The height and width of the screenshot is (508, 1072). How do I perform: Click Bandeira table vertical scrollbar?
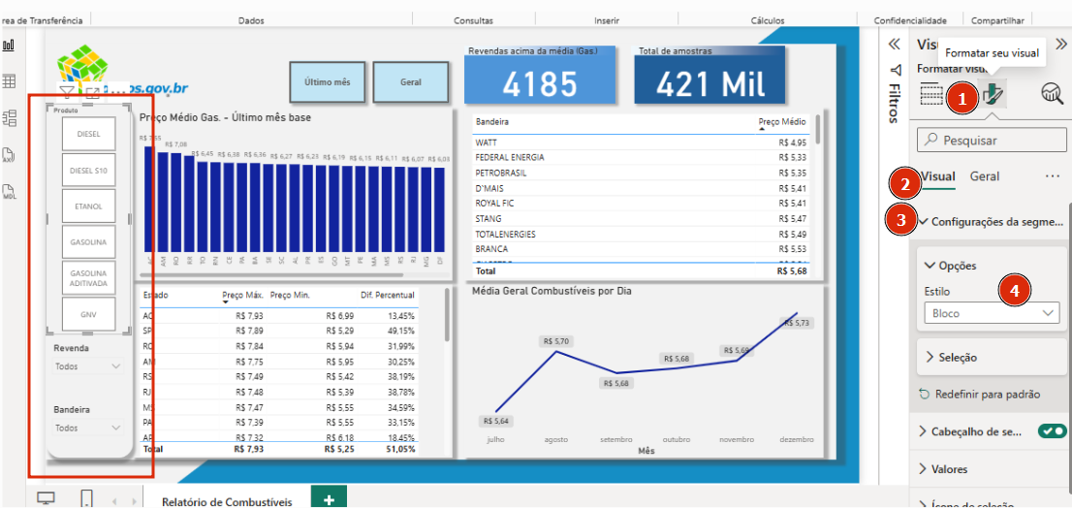pos(818,129)
